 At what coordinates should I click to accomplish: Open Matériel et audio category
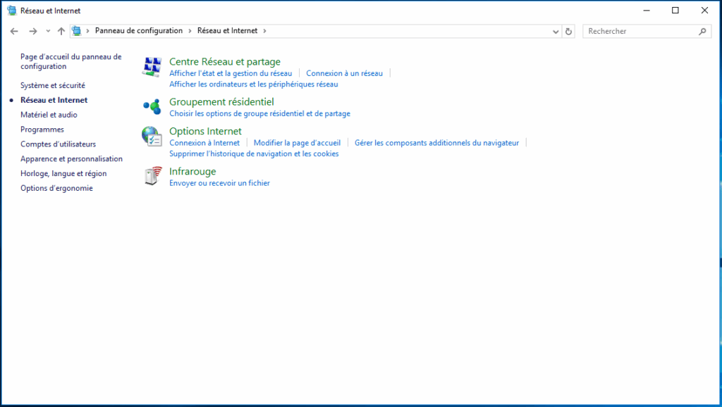point(49,115)
